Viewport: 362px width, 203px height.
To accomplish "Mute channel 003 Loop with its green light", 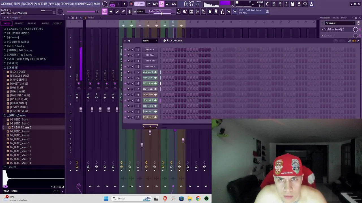I will 125,83.
